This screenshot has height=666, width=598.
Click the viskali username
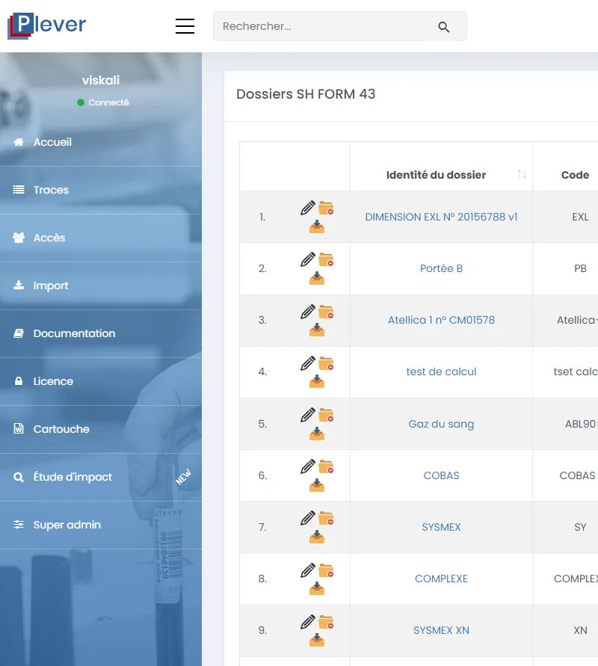(x=101, y=80)
